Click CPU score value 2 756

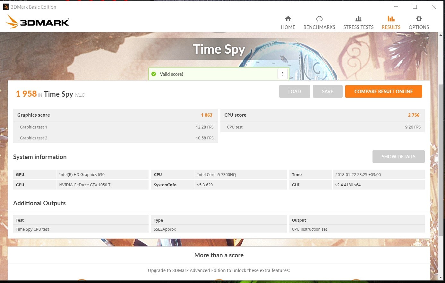point(414,115)
